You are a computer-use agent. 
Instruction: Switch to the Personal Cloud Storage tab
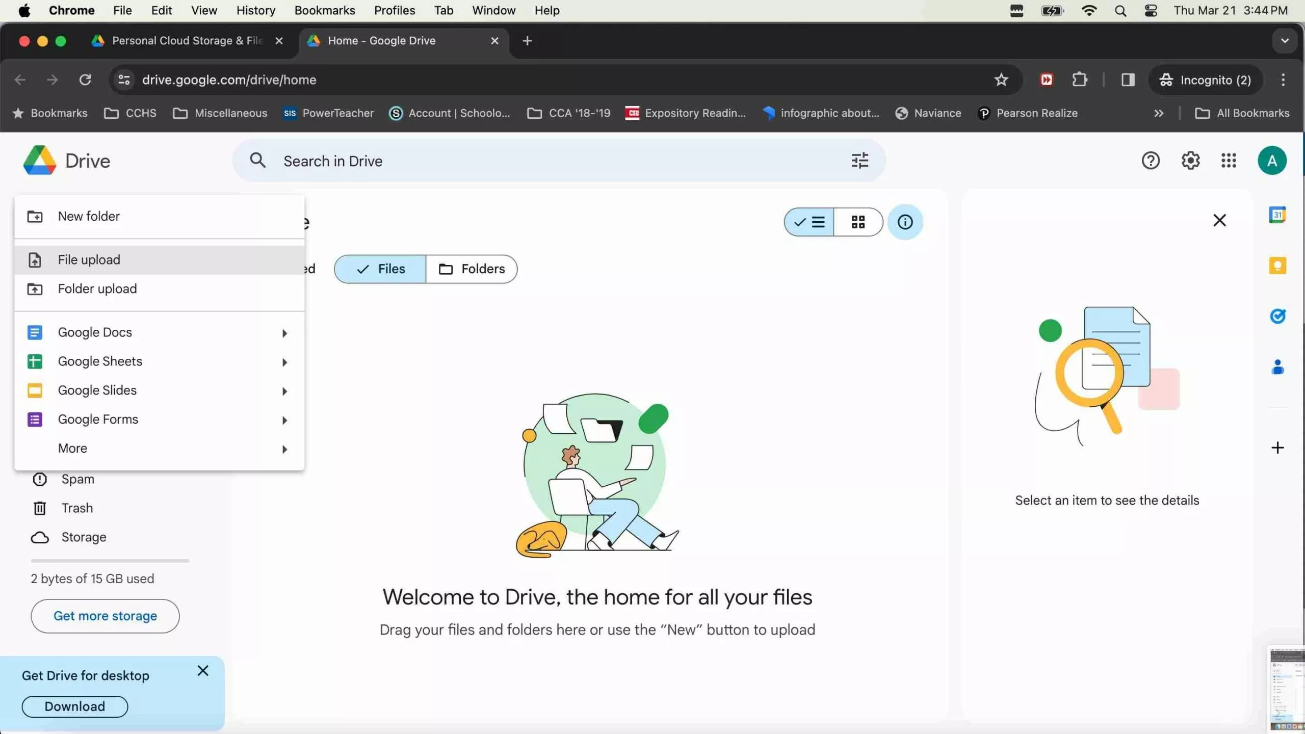click(178, 41)
